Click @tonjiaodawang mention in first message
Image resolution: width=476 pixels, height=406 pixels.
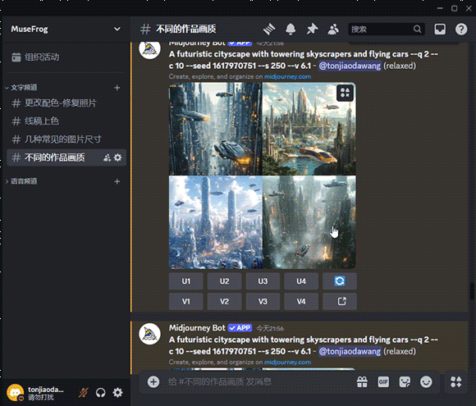pos(350,66)
